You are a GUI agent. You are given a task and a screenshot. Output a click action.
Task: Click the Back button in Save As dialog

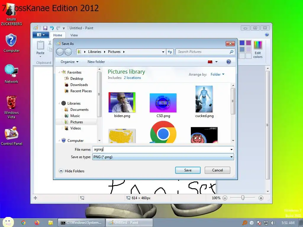pos(60,52)
